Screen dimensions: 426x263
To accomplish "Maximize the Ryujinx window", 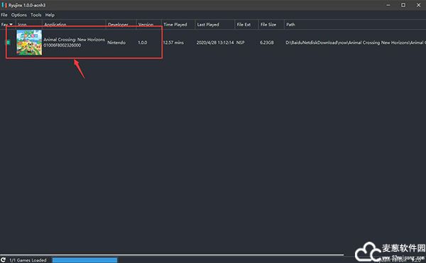I will tap(403, 5).
